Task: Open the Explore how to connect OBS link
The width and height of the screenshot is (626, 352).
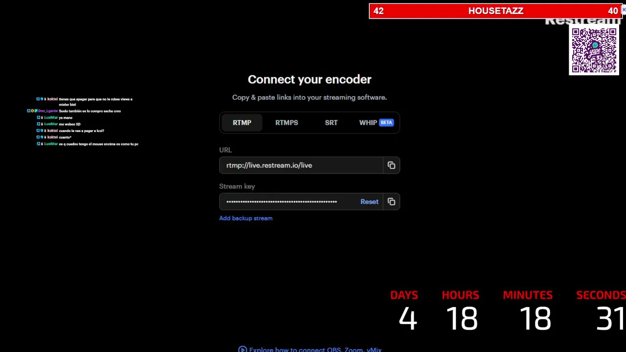Action: pyautogui.click(x=315, y=350)
